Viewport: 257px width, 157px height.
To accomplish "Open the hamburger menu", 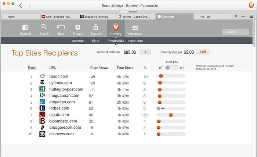I will pyautogui.click(x=251, y=16).
